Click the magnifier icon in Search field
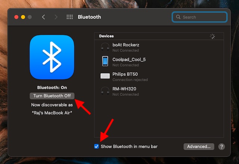This screenshot has width=239, height=164. click(178, 17)
